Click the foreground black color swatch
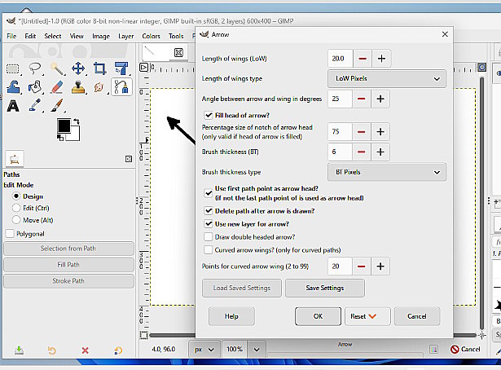The width and height of the screenshot is (501, 370). (x=64, y=126)
